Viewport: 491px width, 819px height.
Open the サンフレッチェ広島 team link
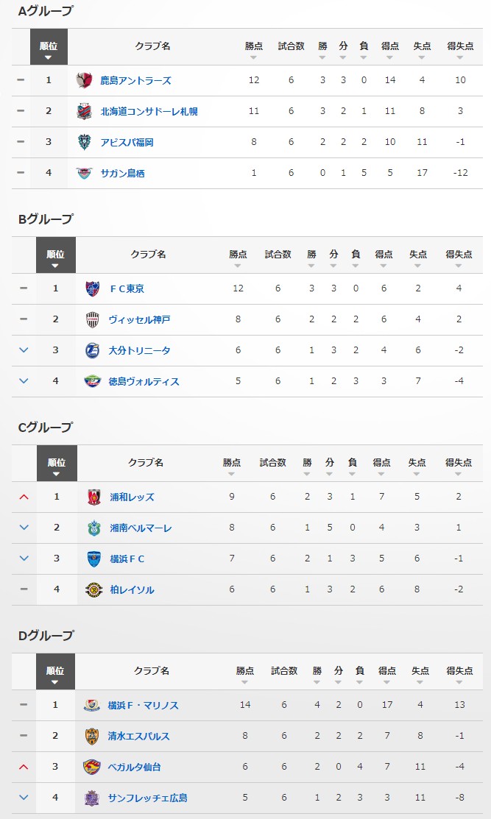[147, 798]
